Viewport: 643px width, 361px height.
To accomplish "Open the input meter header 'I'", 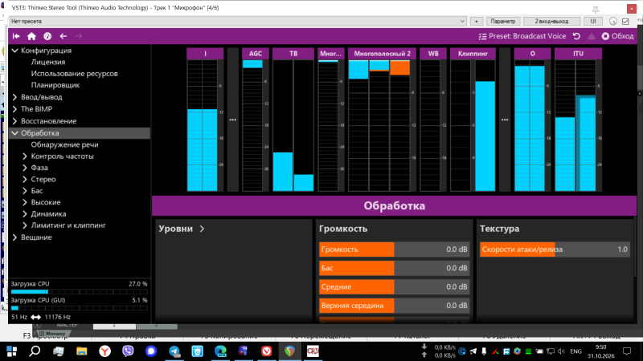I will point(205,54).
